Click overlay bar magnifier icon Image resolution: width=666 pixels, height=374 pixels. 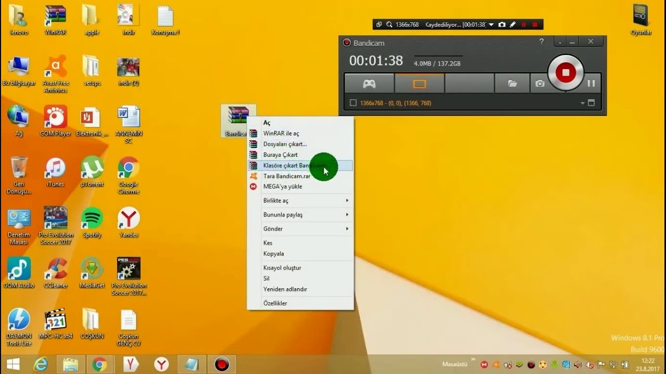[x=389, y=24]
